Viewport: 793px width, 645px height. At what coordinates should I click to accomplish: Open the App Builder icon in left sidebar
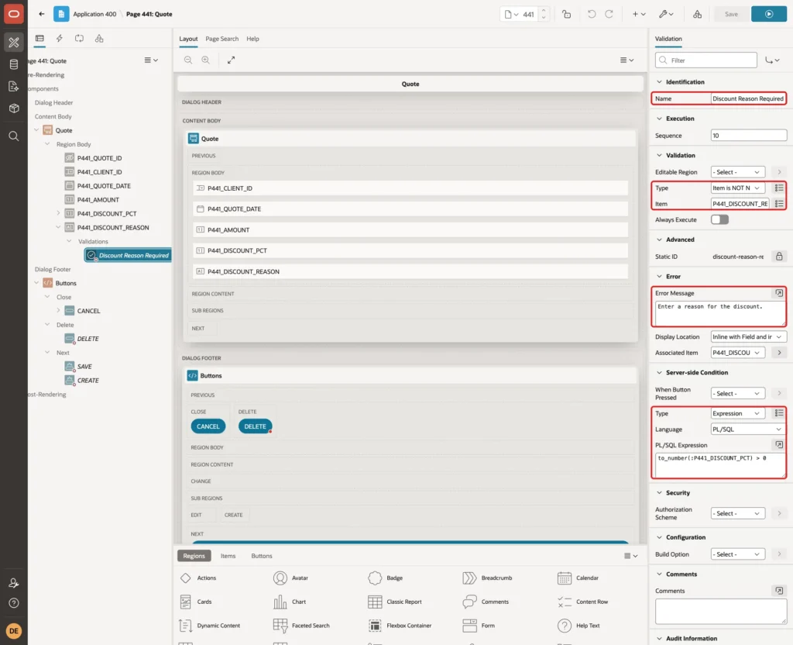click(x=14, y=43)
